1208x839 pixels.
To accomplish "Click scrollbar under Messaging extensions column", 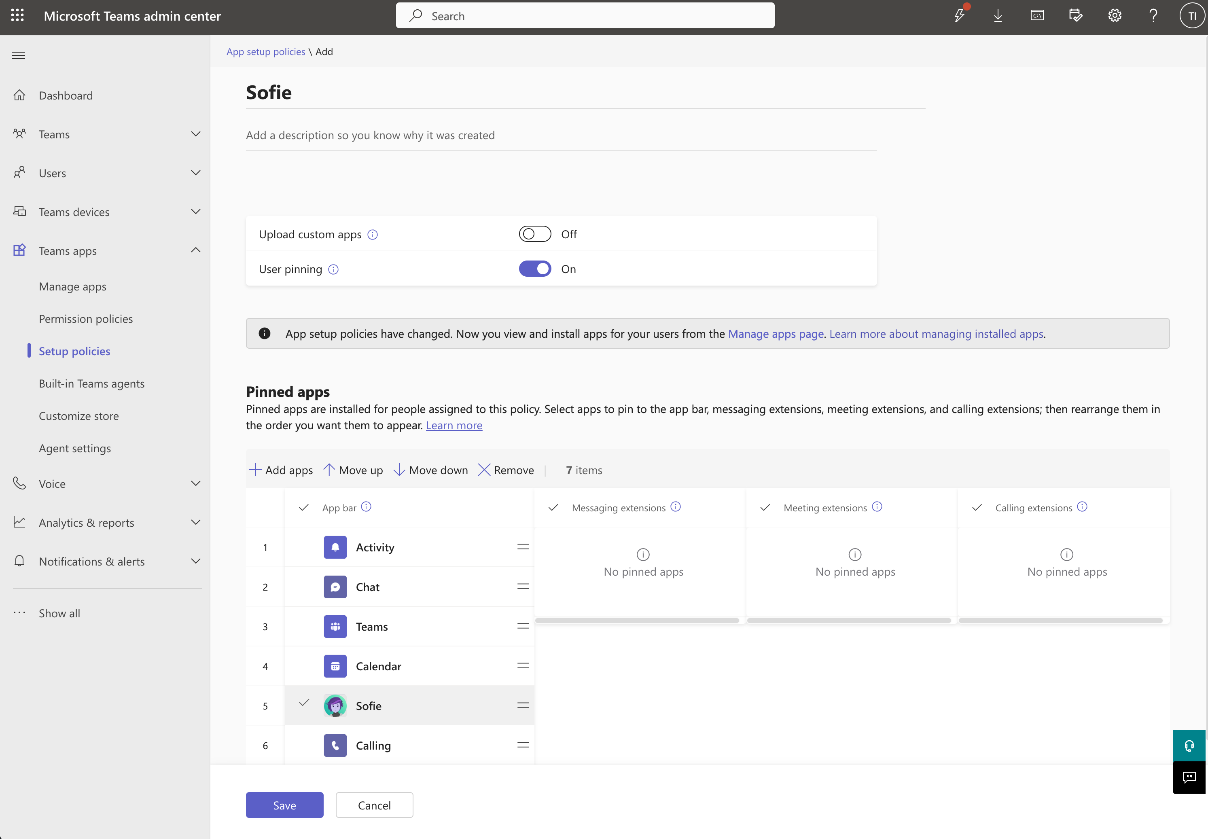I will [x=637, y=621].
